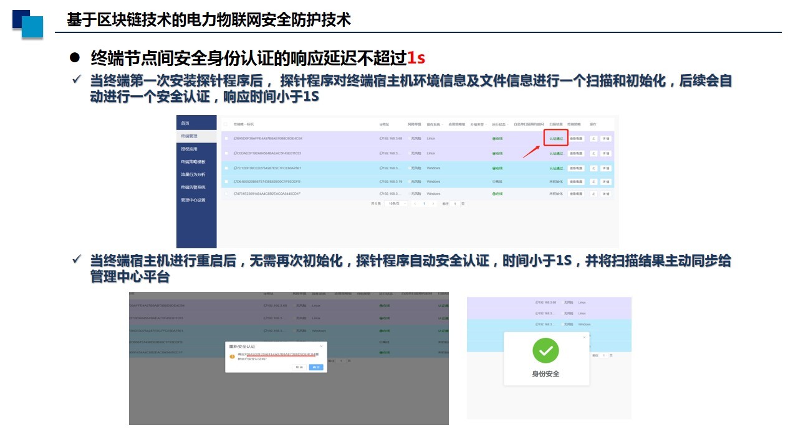Screen dimensions: 798x448
Task: Click copy icon before ID 7D12DF38CED2, top screenshot
Action: coord(235,168)
